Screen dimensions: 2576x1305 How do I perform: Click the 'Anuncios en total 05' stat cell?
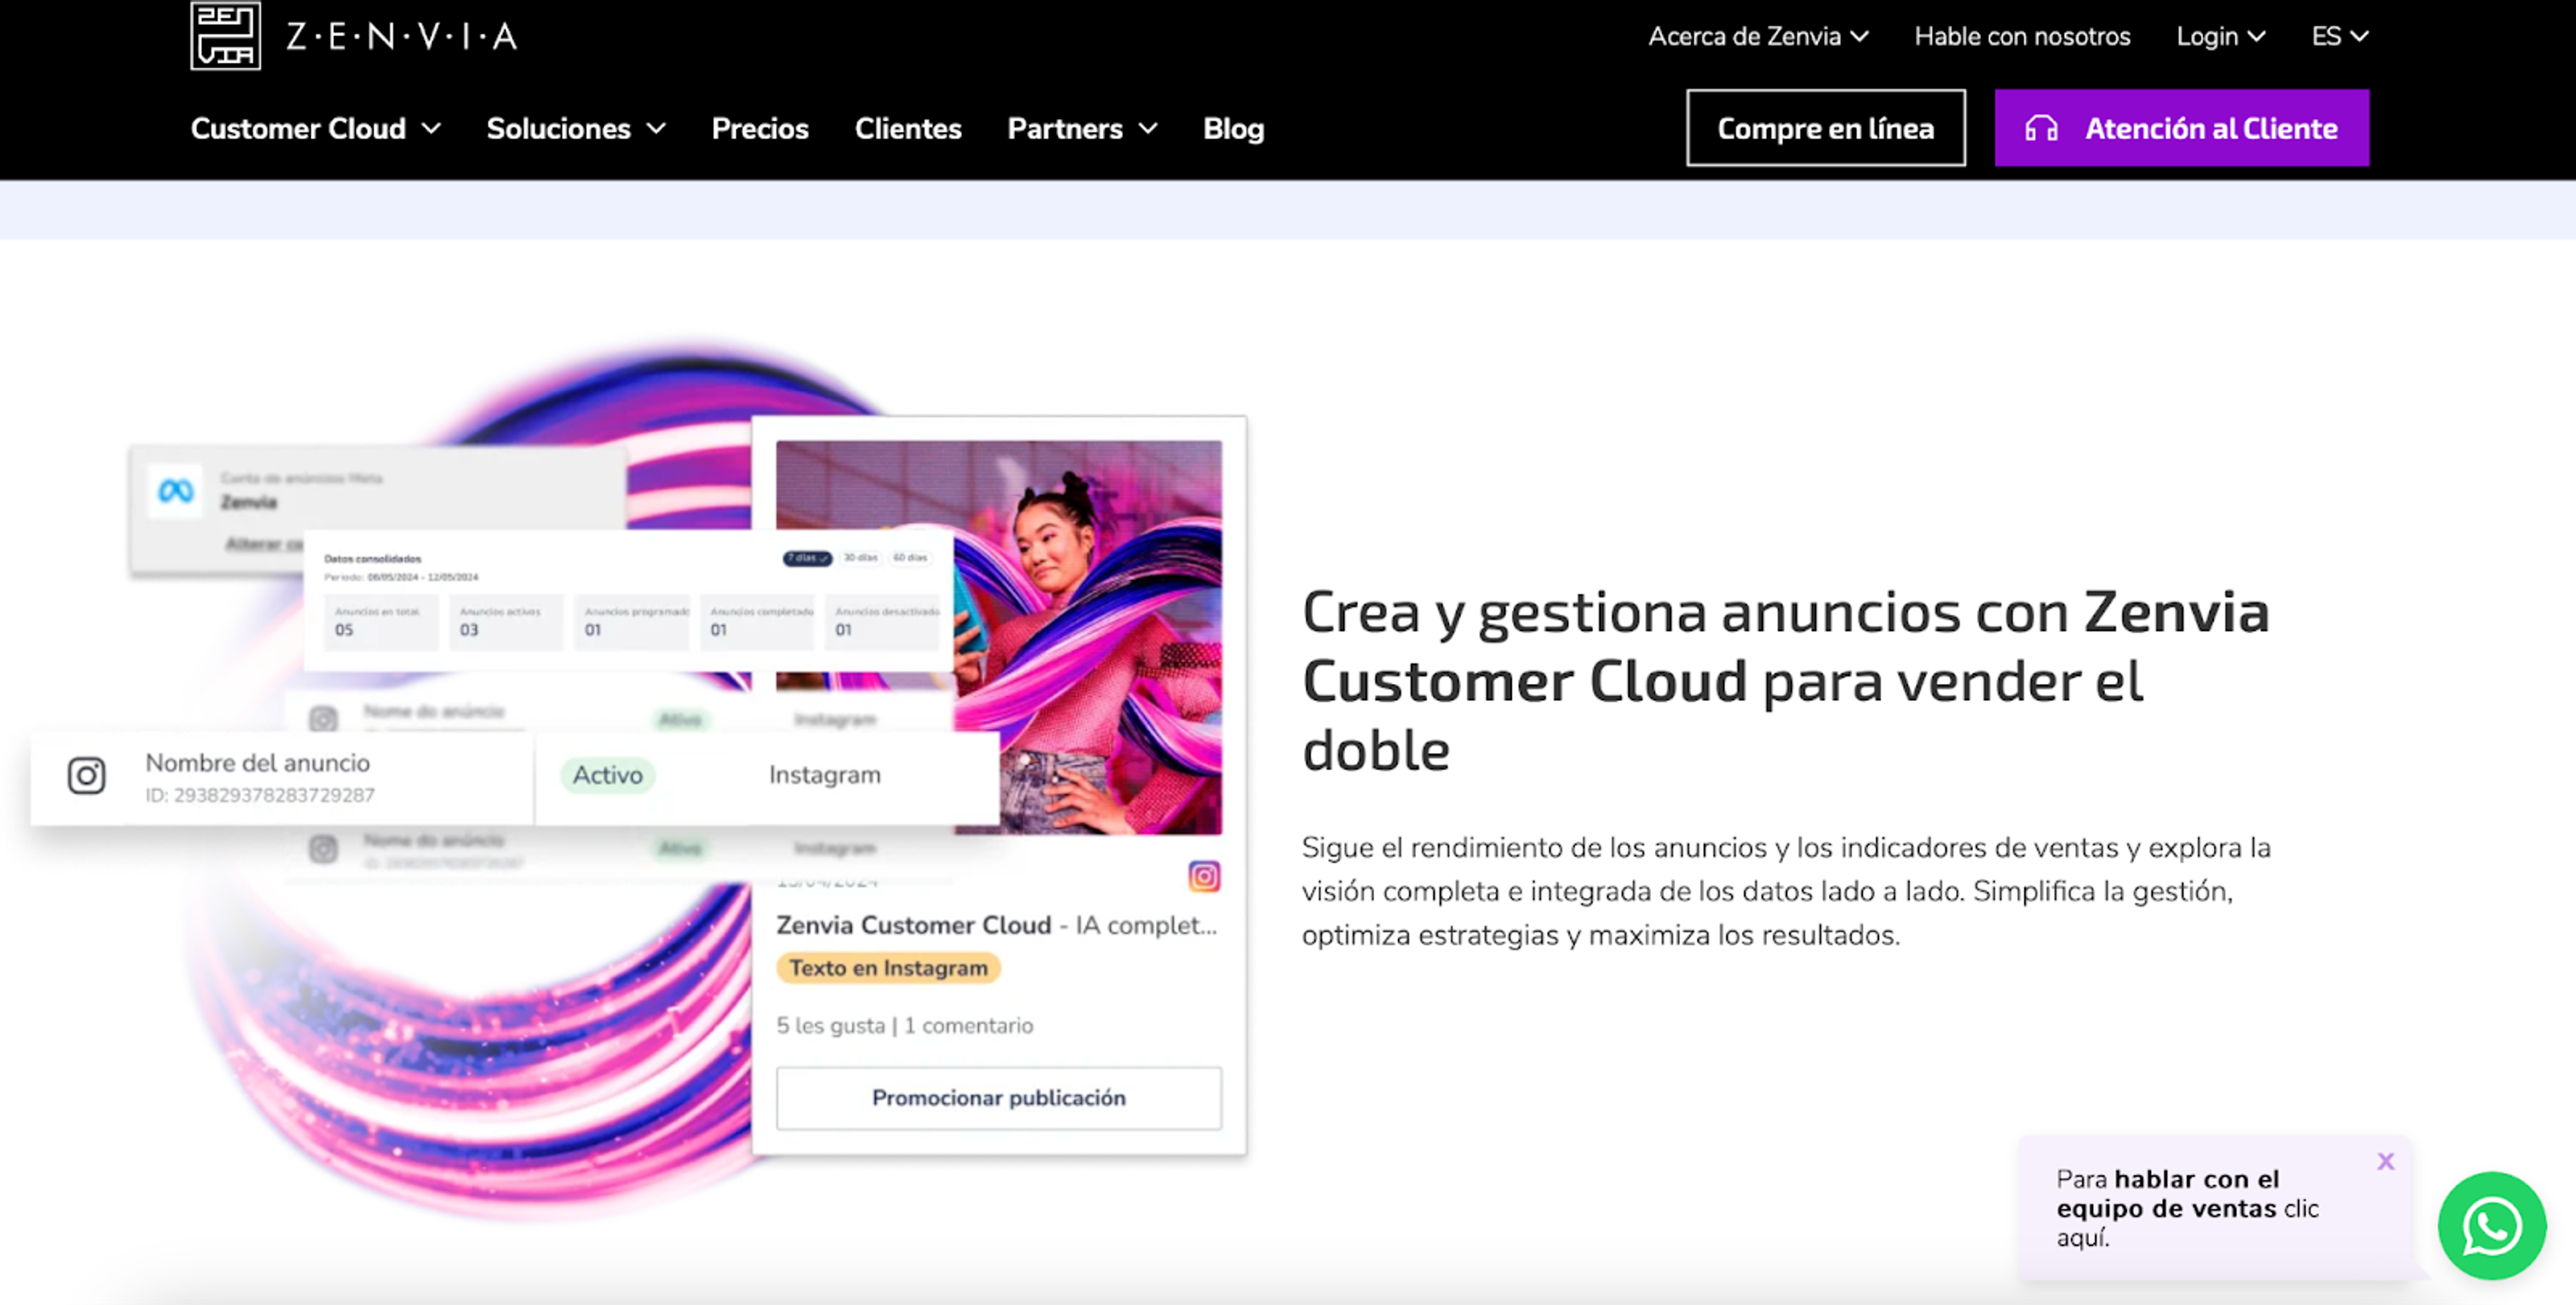tap(380, 622)
